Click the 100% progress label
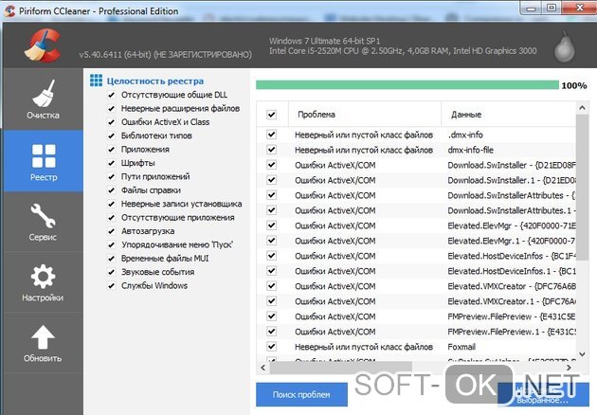597x415 pixels. [x=574, y=85]
